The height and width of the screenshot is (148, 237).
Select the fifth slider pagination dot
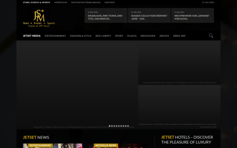tap(119, 126)
